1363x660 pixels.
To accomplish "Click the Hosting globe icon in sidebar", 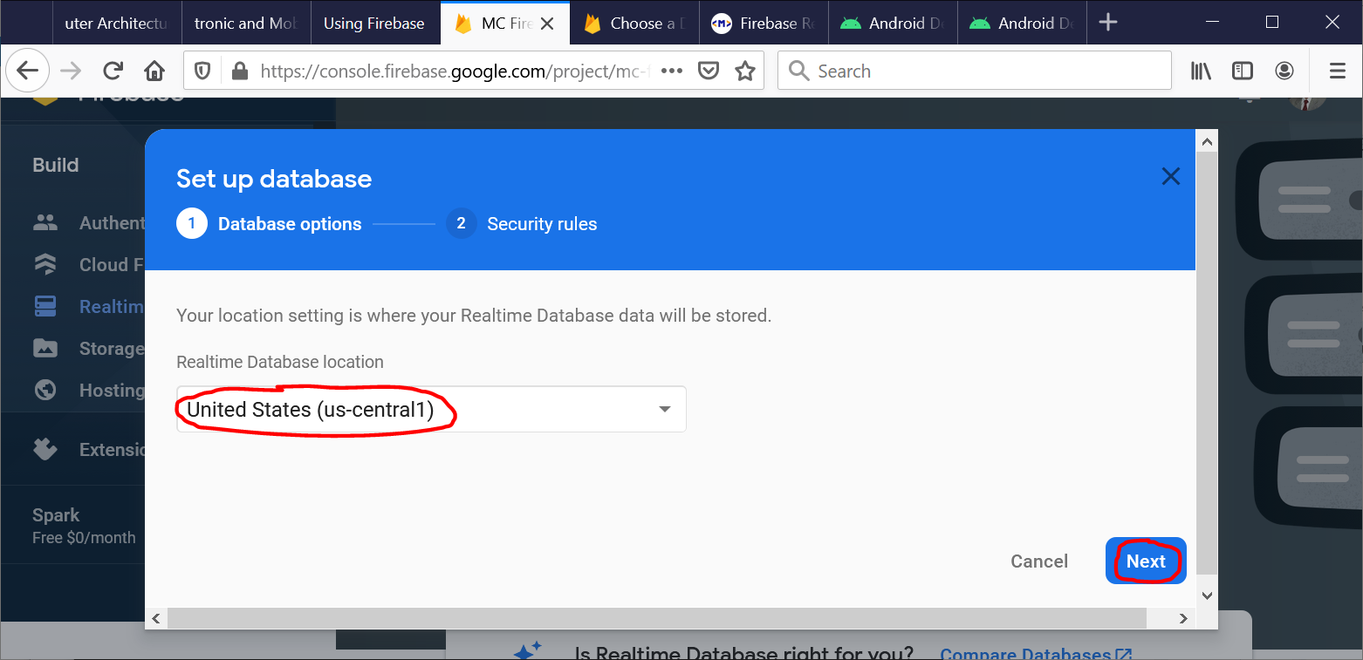I will click(x=45, y=391).
